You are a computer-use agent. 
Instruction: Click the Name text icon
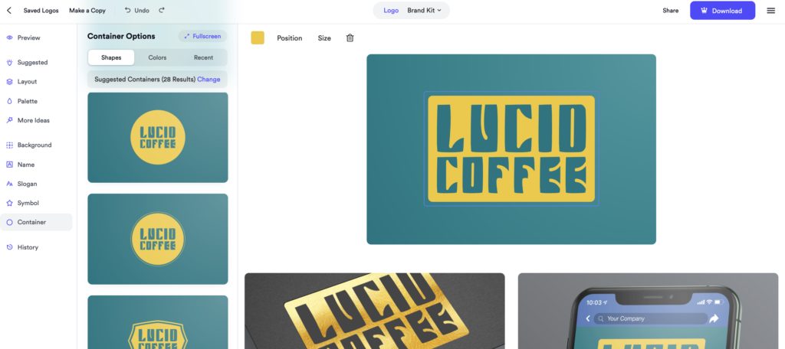9,165
